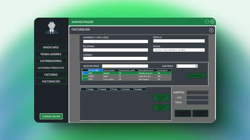Click the prod_stock column header
Image resolution: width=250 pixels, height=140 pixels.
(x=164, y=70)
